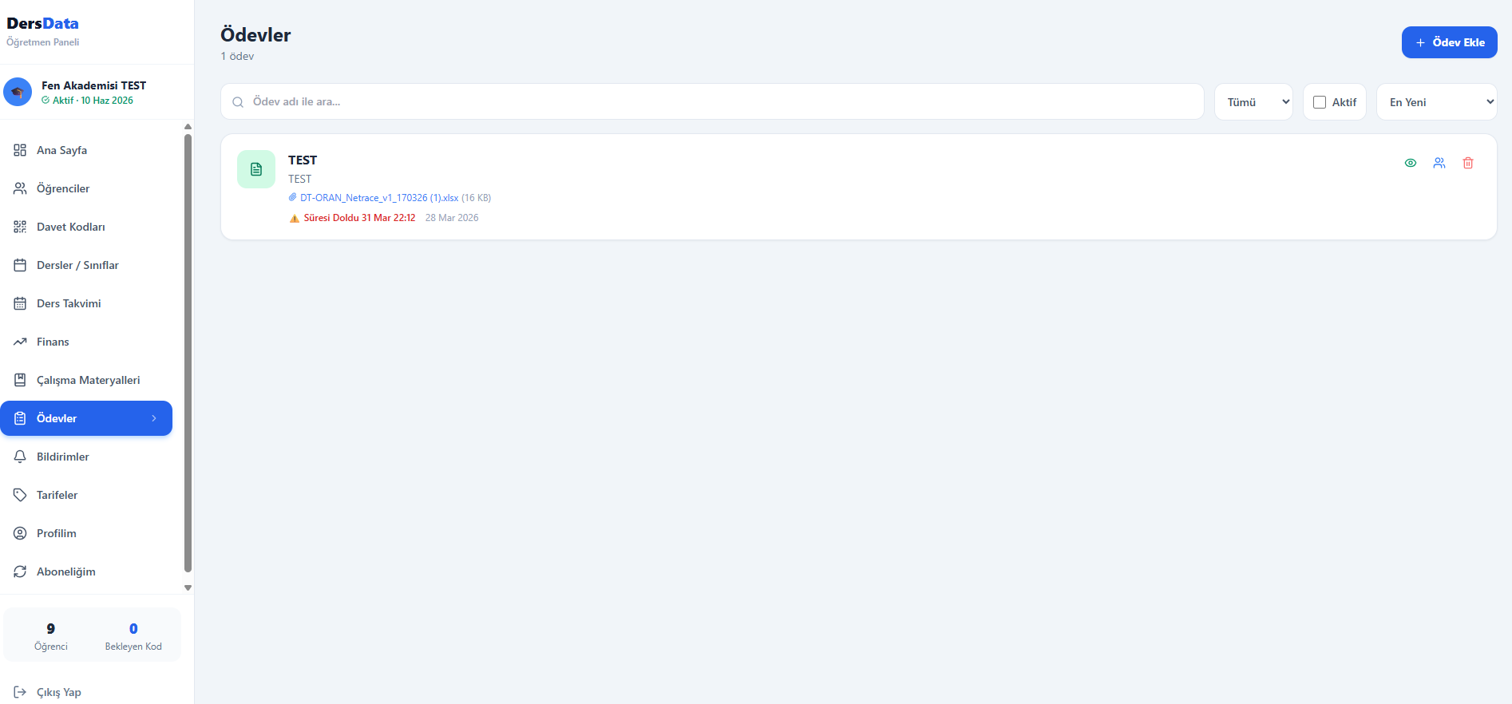Open the students icon for TEST assignment
Viewport: 1512px width, 704px height.
1439,163
